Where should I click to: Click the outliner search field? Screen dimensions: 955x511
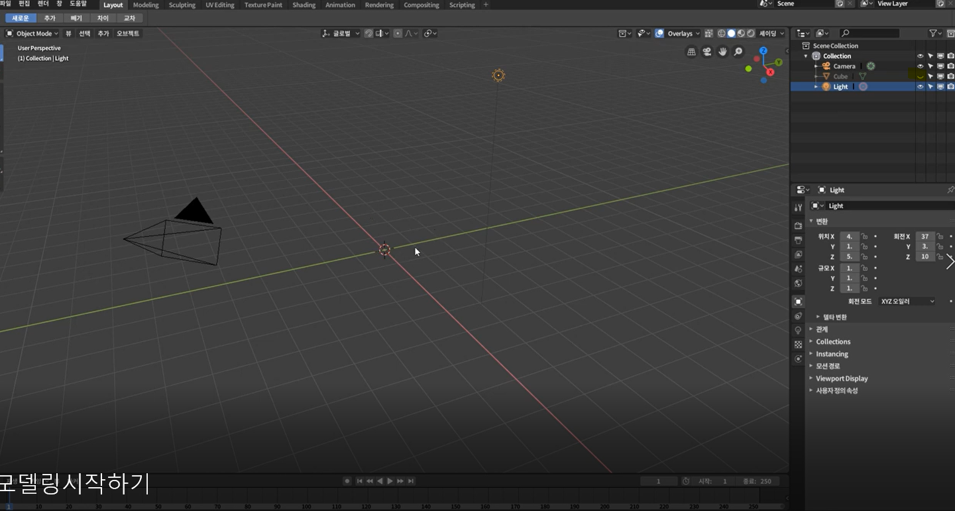(x=869, y=33)
